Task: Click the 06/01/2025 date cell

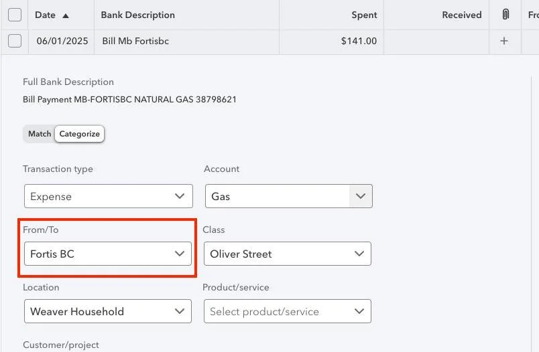Action: click(x=62, y=41)
